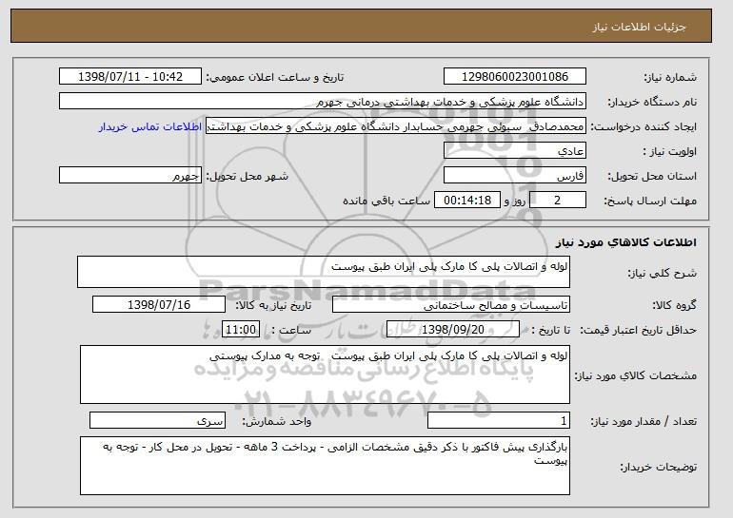Click the label گروه کالا

pyautogui.click(x=675, y=306)
